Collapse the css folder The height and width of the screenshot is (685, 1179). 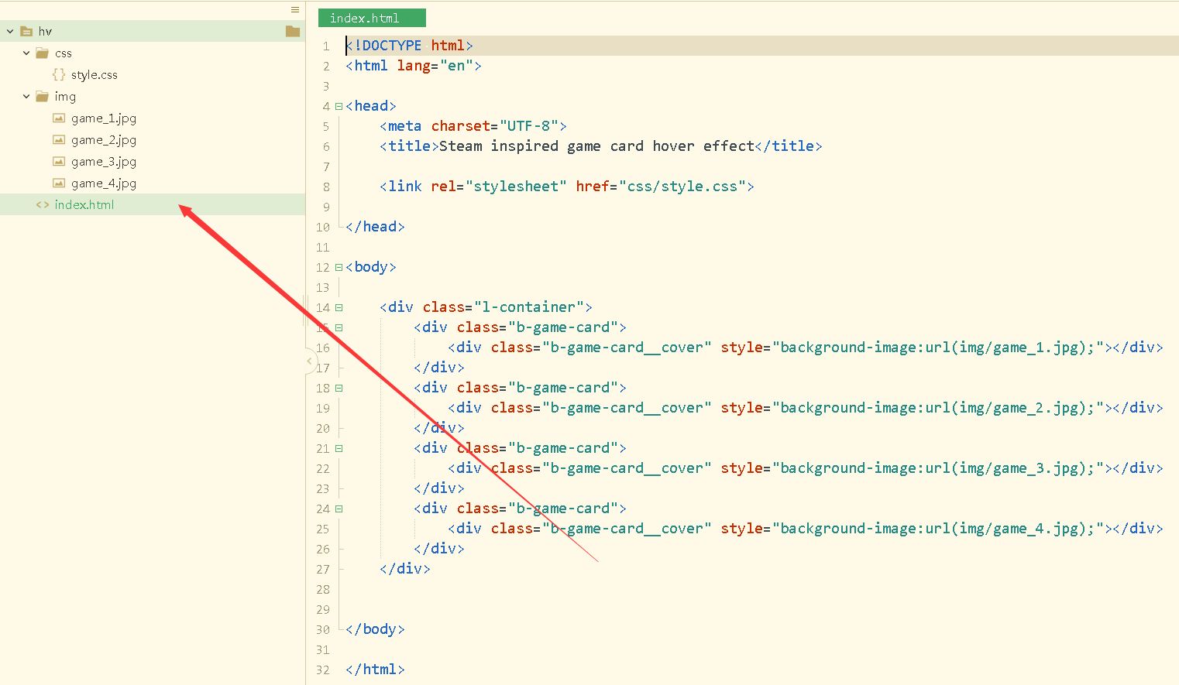[26, 53]
